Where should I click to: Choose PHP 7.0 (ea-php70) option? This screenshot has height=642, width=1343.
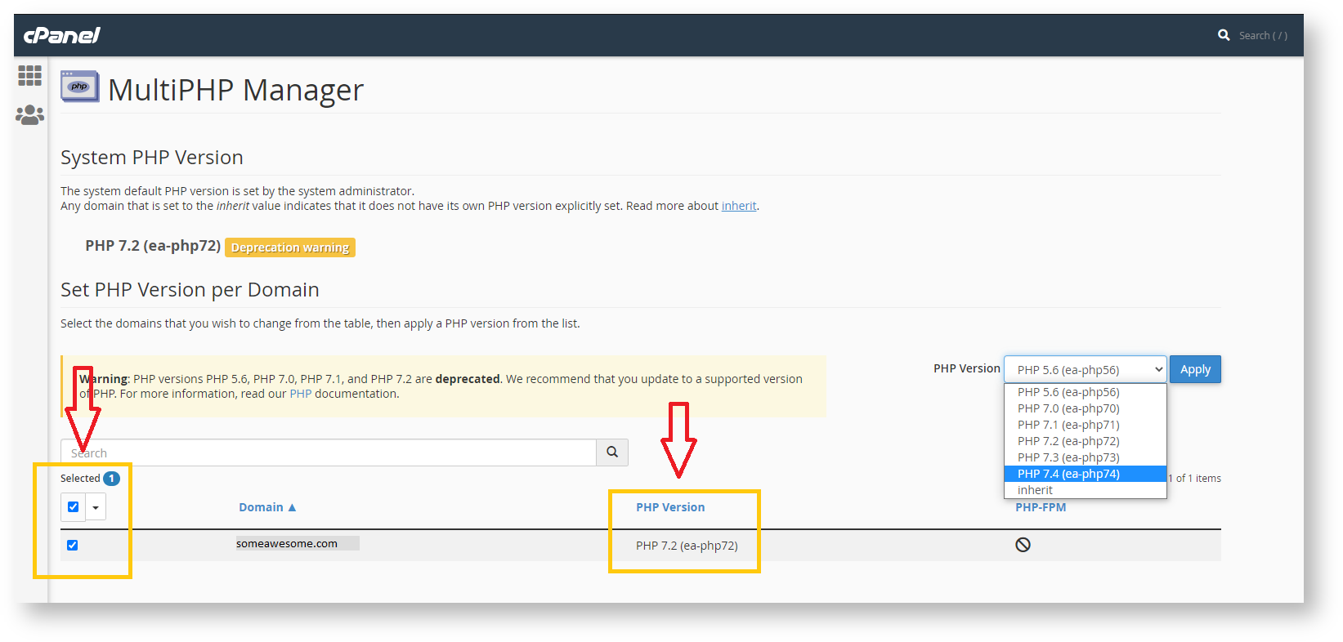click(x=1085, y=408)
